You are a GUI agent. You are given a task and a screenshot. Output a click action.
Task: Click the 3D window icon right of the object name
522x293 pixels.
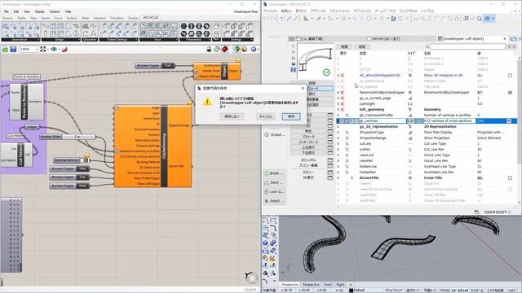513,38
